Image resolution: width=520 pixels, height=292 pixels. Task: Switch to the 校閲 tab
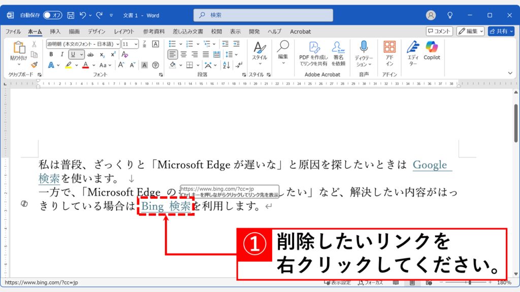click(216, 31)
